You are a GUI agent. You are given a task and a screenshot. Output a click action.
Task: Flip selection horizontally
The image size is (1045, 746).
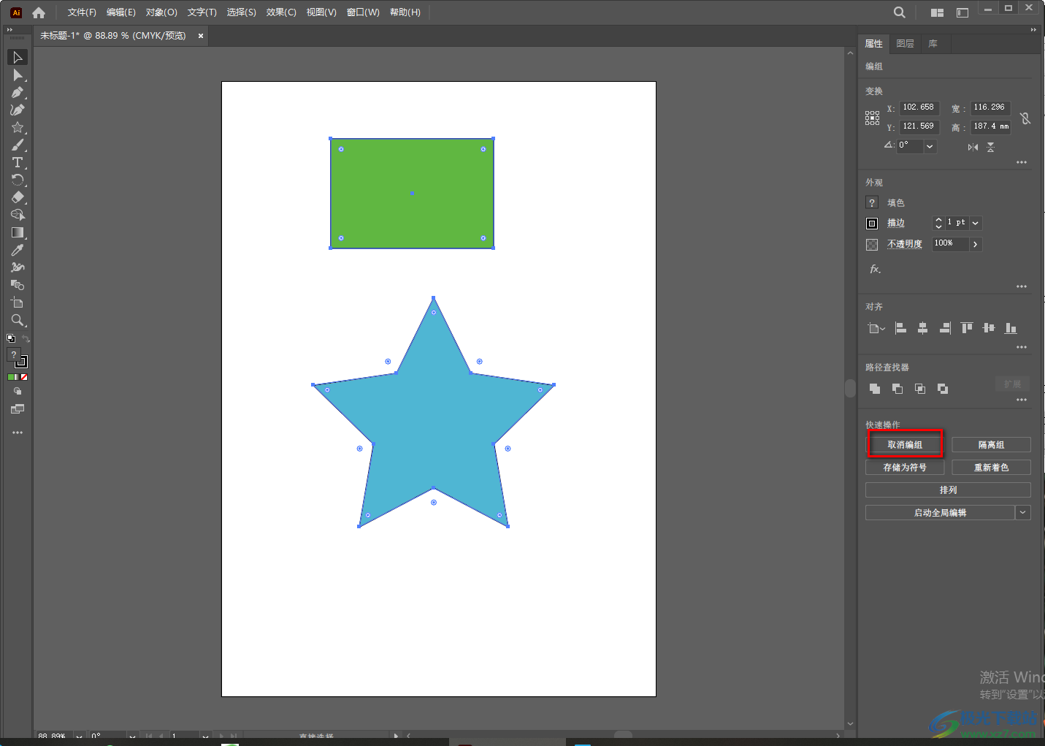[973, 147]
